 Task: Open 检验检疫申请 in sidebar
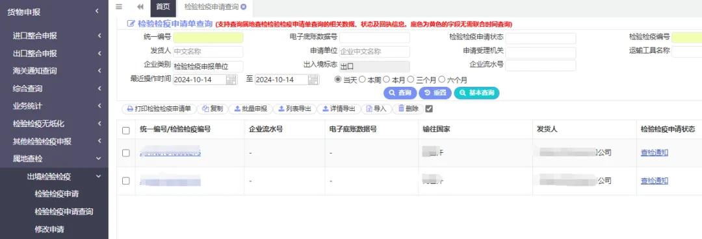pos(57,194)
